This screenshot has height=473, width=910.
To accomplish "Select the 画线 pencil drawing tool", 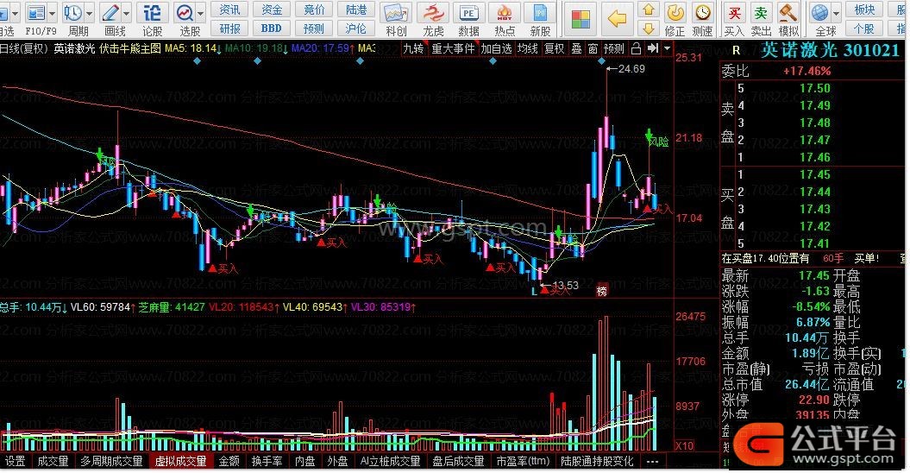I will [110, 13].
